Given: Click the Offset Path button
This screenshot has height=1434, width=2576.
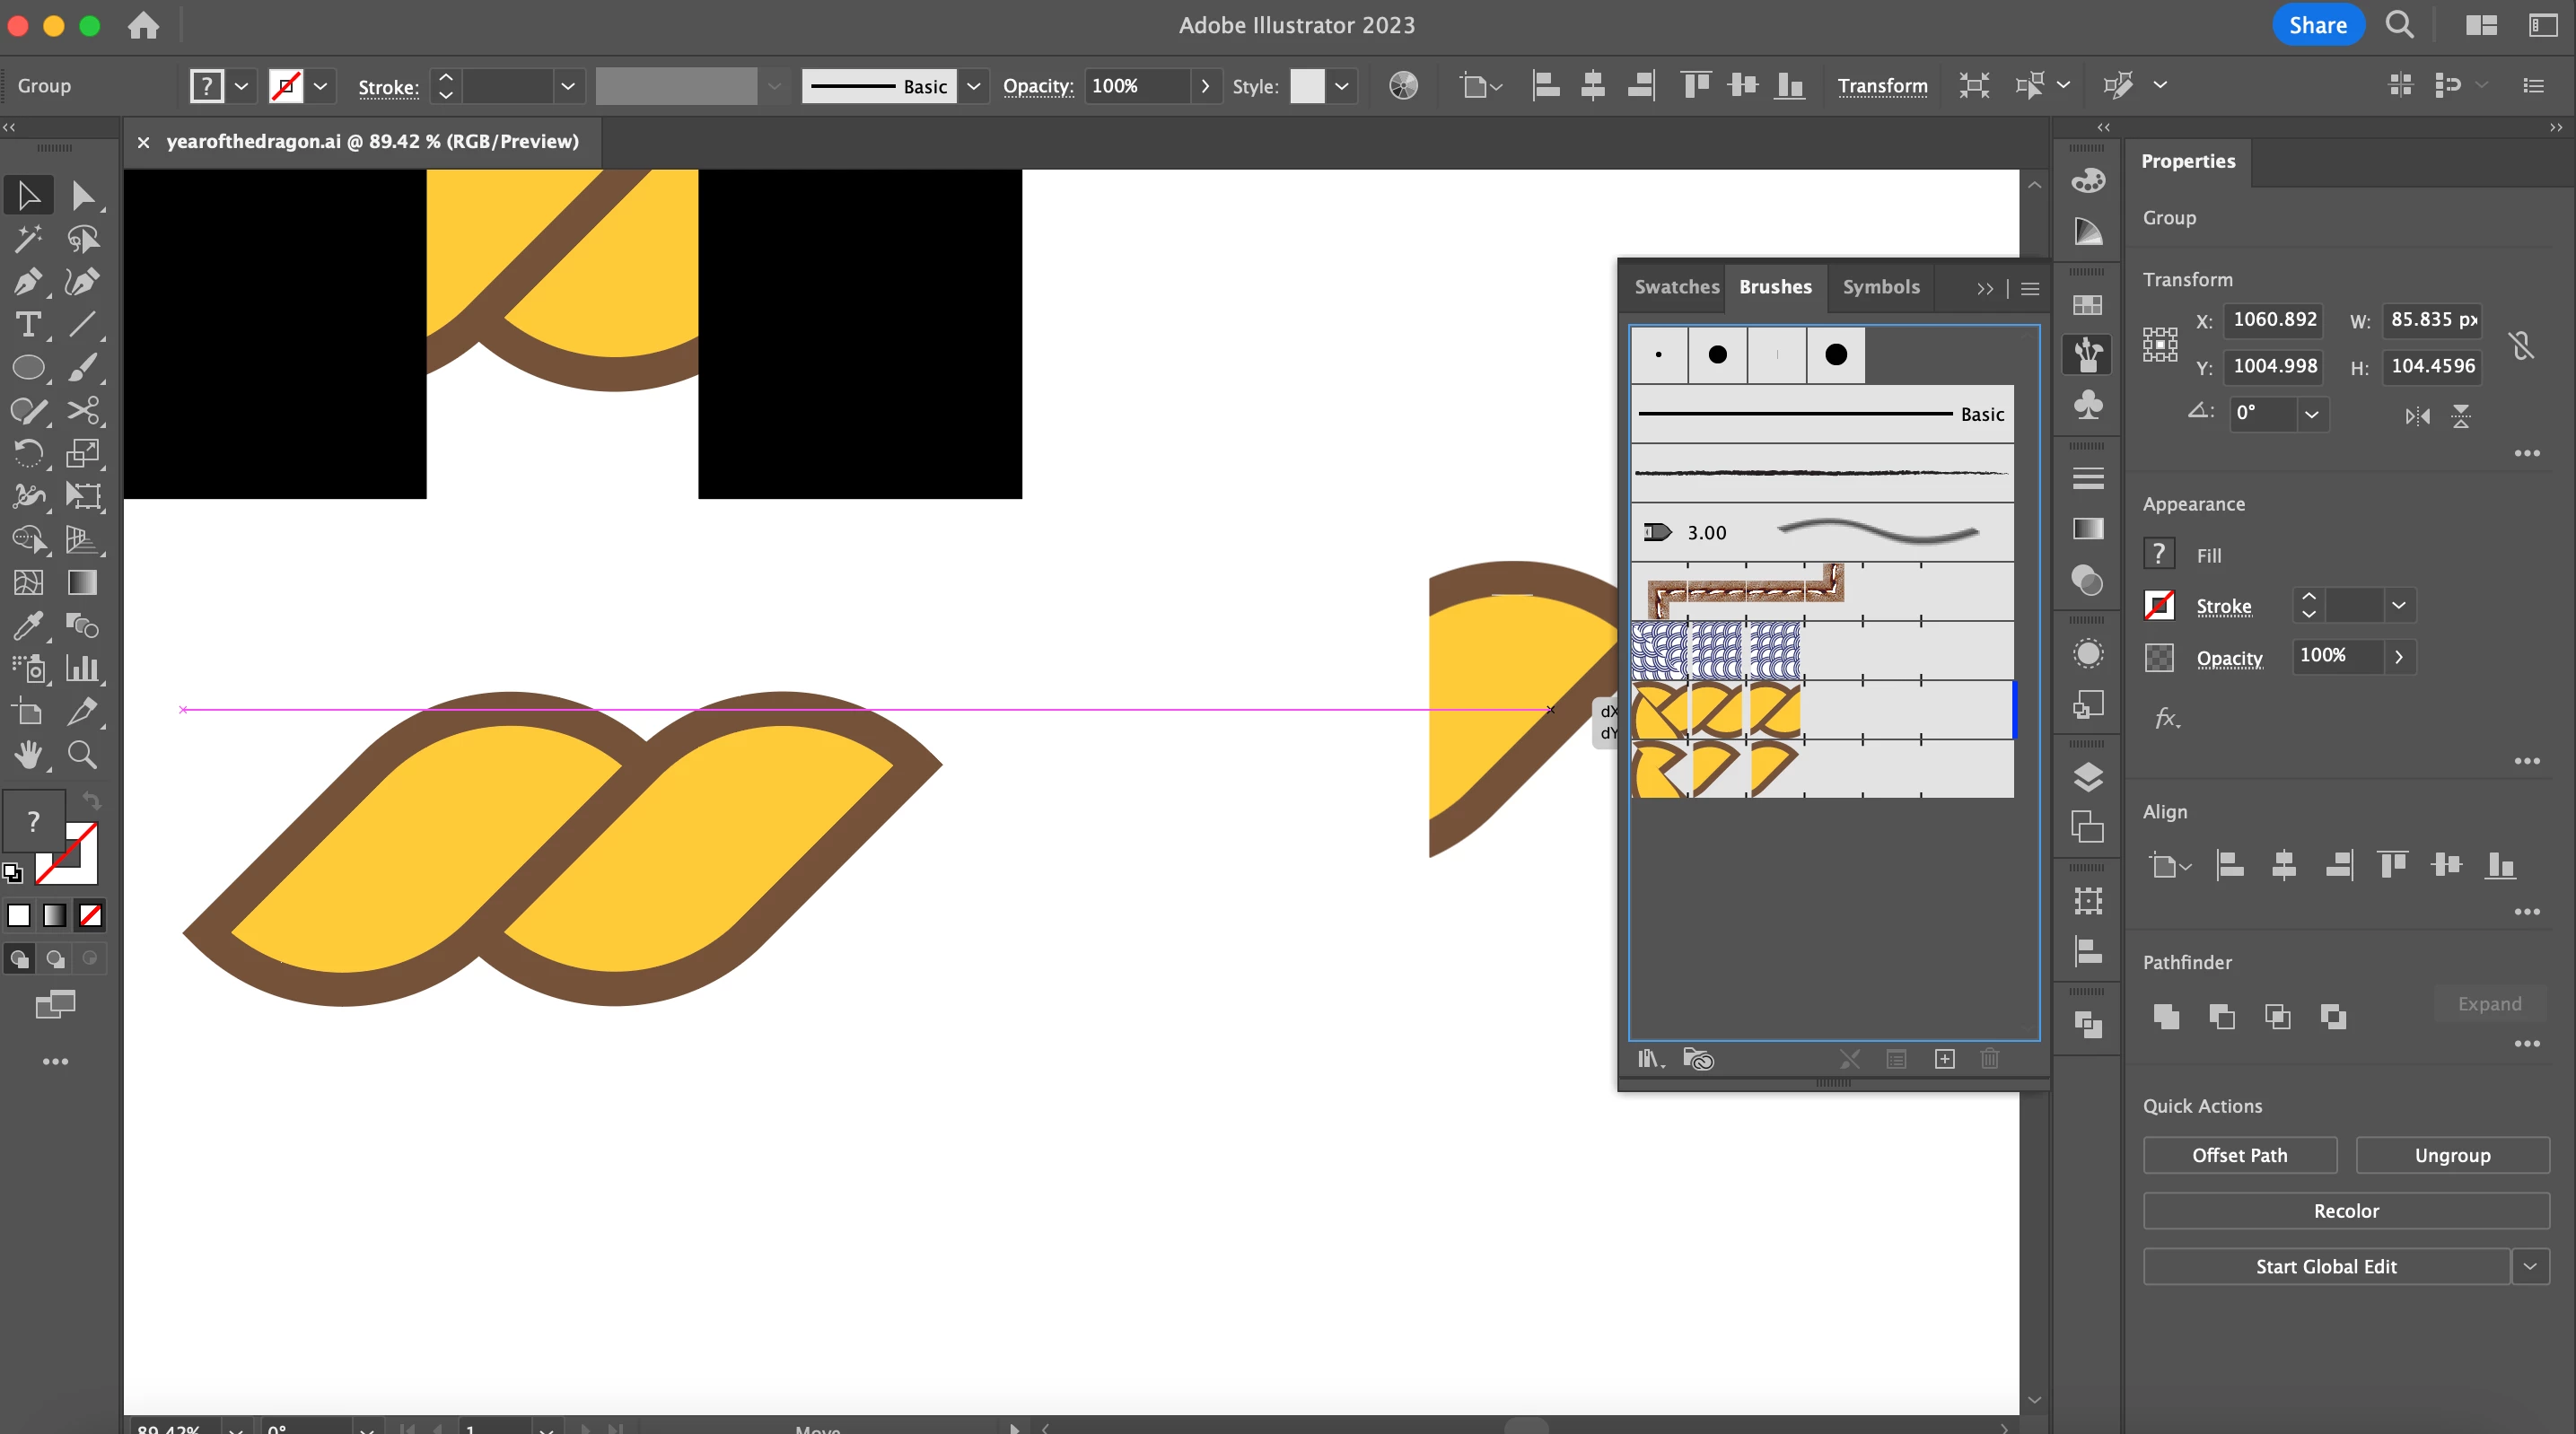Looking at the screenshot, I should tap(2239, 1155).
